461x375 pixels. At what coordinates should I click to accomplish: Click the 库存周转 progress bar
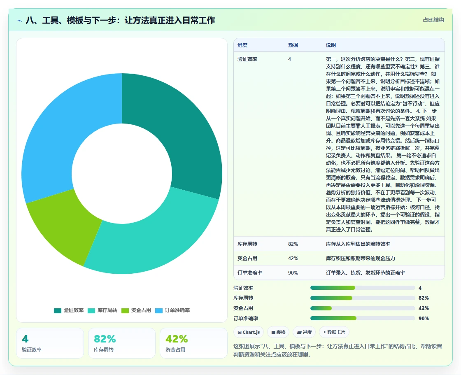pyautogui.click(x=363, y=298)
